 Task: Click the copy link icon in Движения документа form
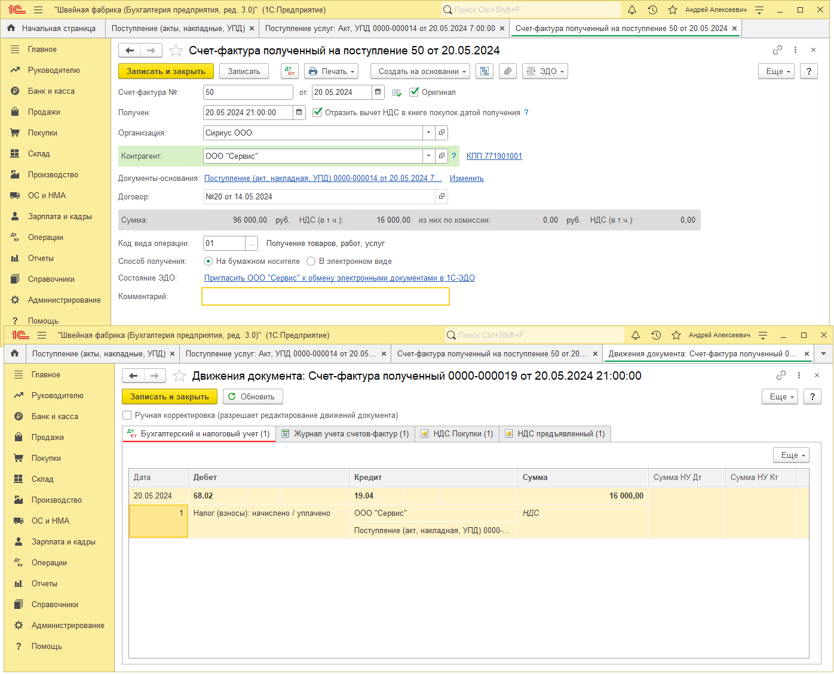click(x=781, y=376)
